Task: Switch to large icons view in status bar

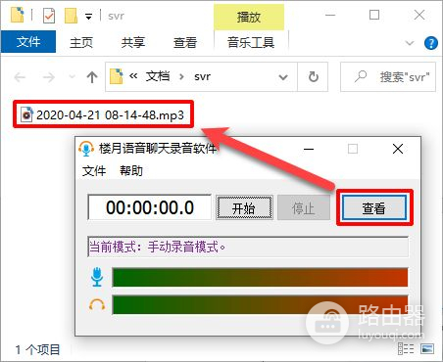Action: (427, 349)
